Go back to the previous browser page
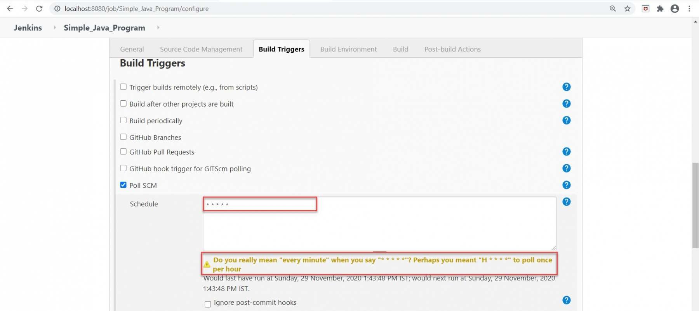This screenshot has height=311, width=699. pos(10,9)
